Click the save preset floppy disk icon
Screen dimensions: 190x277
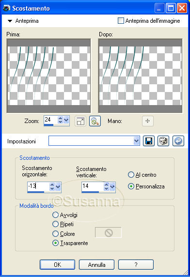(149, 141)
